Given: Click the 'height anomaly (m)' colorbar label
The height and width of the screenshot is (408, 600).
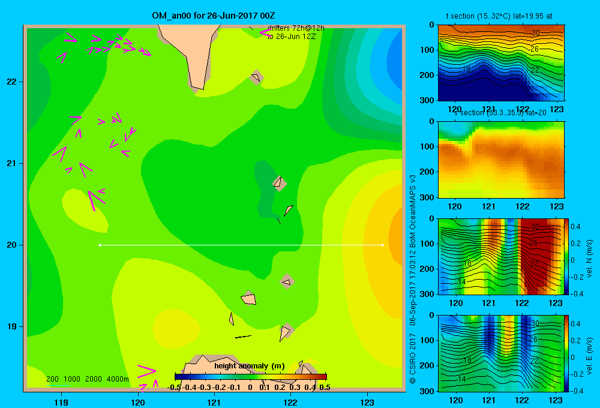Looking at the screenshot, I should pyautogui.click(x=250, y=366).
